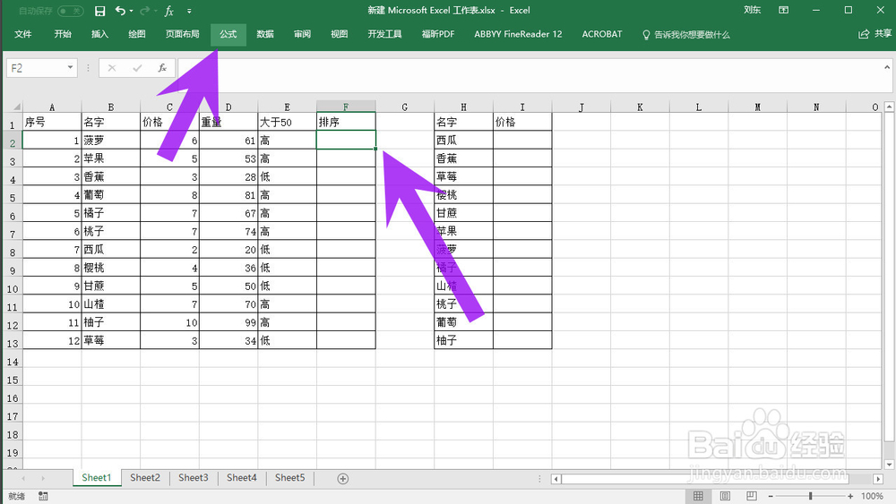Select row 5 header
This screenshot has height=504, width=896.
click(13, 198)
